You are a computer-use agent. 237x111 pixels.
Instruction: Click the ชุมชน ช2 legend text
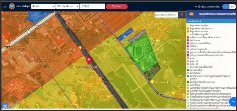pos(194,64)
